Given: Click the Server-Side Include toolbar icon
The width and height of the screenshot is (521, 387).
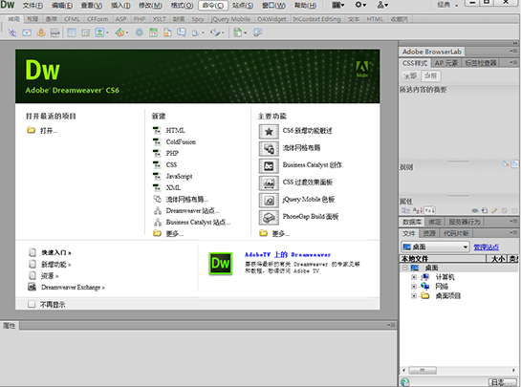Looking at the screenshot, I should coord(167,32).
